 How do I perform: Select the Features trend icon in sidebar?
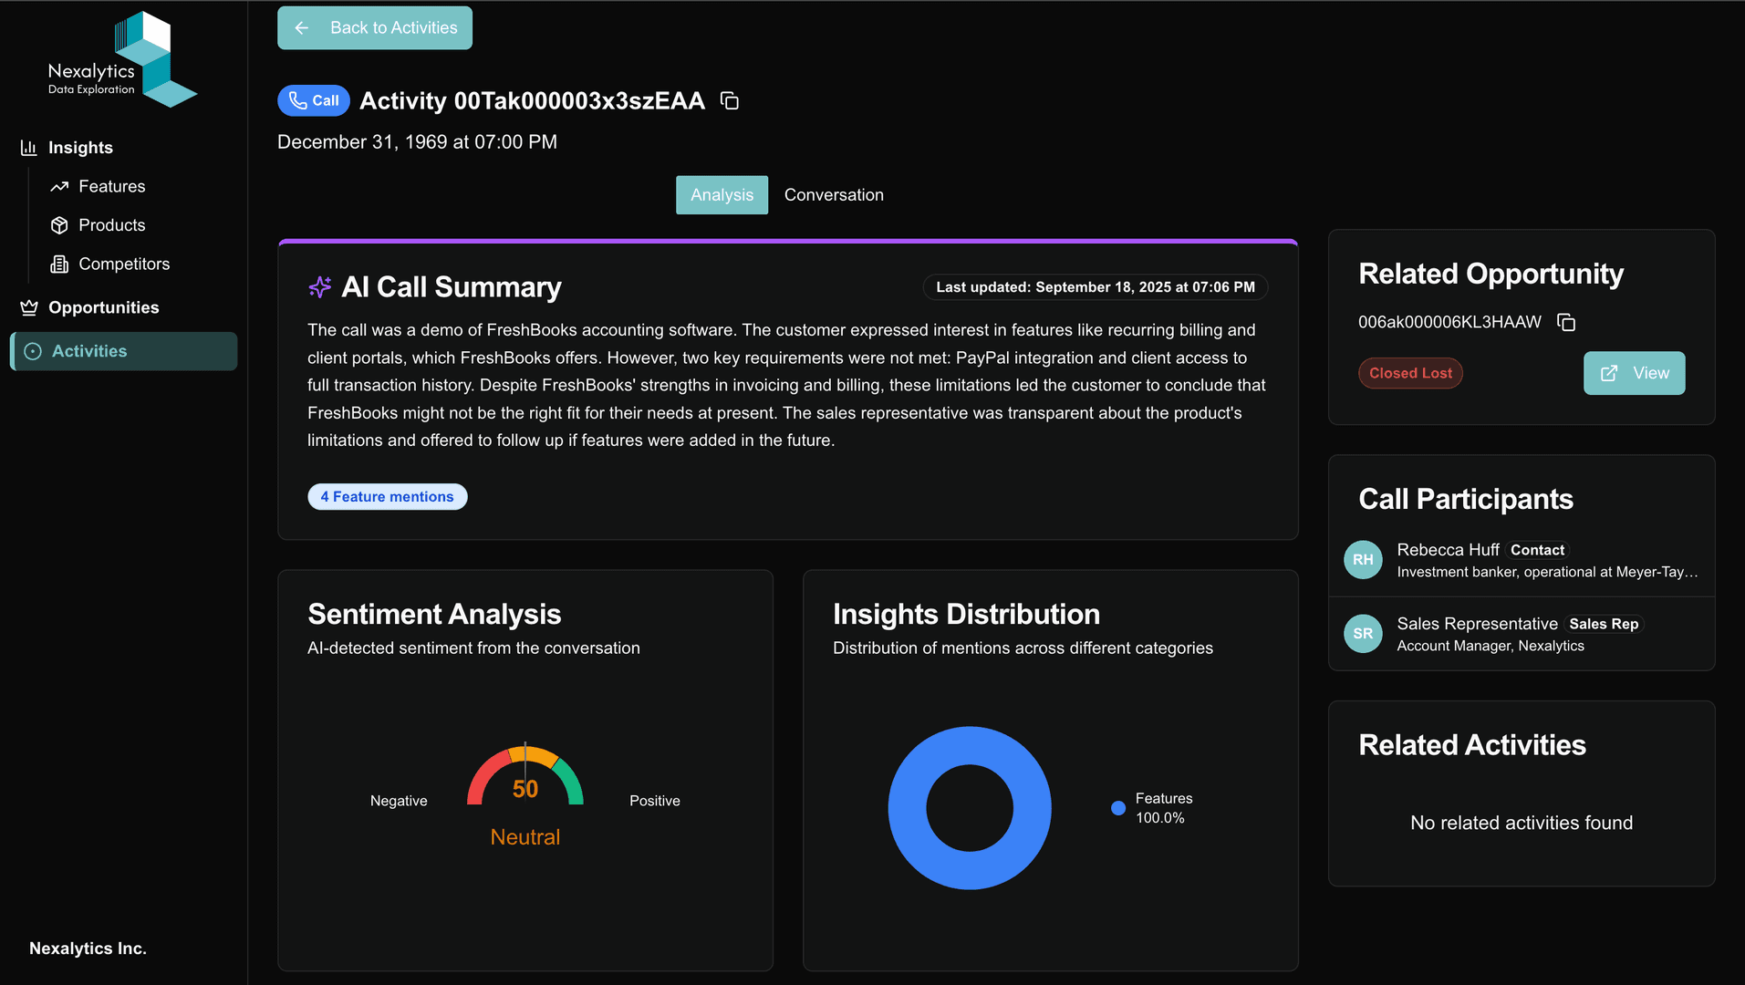[x=59, y=186]
